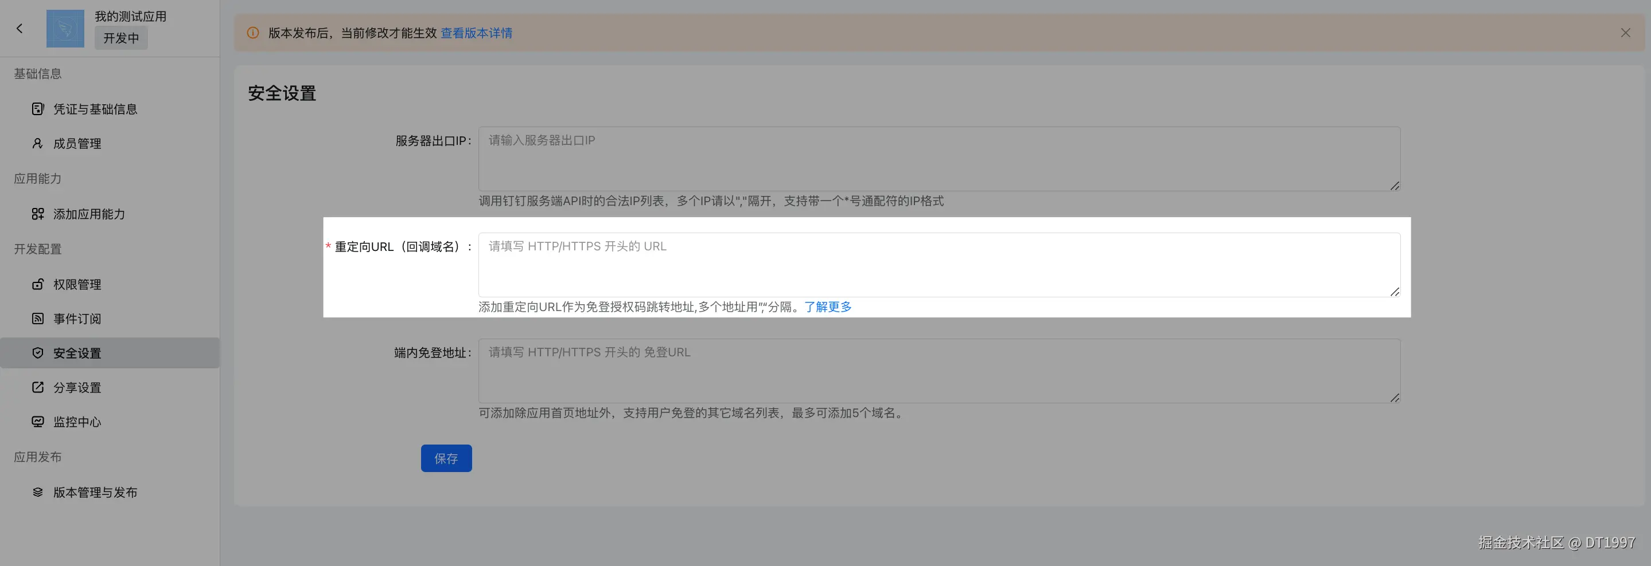Click the 添加应用能力 grid-plus icon
This screenshot has height=566, width=1651.
click(x=38, y=214)
